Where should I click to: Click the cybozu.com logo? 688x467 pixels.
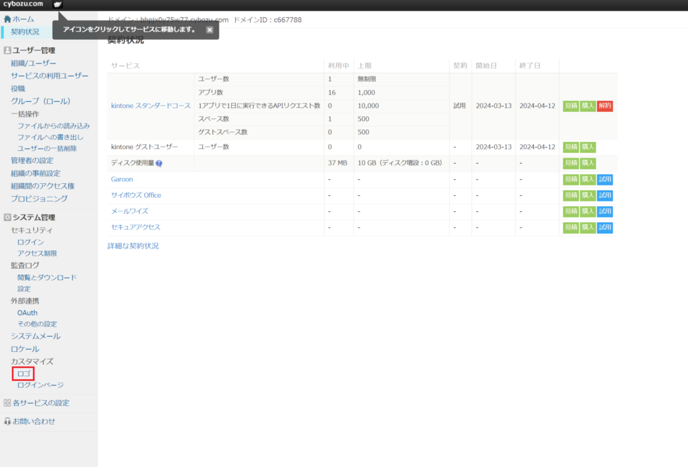pyautogui.click(x=23, y=4)
